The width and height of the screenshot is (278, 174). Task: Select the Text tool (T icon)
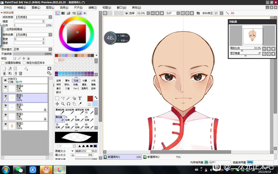coord(80,98)
